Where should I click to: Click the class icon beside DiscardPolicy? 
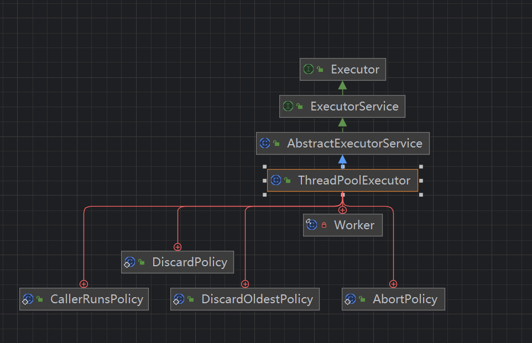[x=131, y=262]
